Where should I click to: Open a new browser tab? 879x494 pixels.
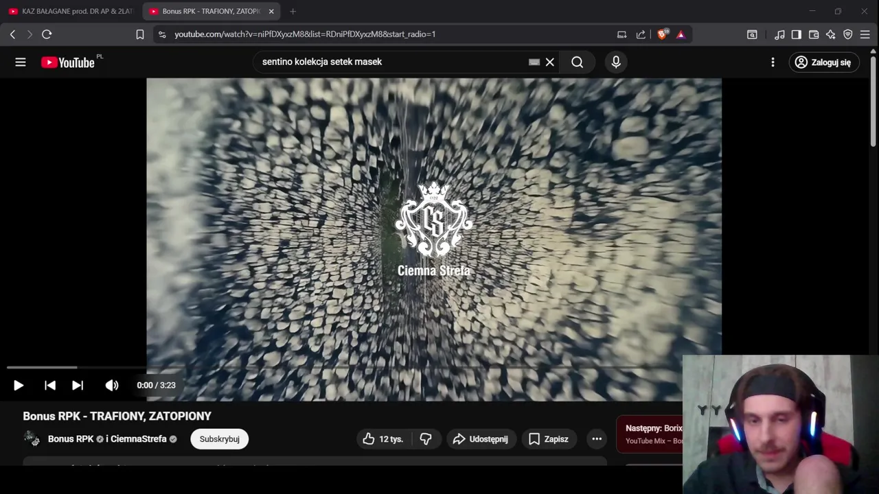click(x=293, y=12)
